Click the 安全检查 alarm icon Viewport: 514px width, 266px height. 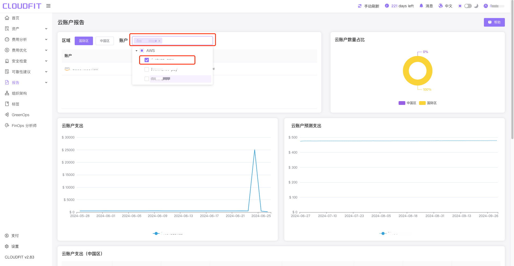(x=7, y=61)
